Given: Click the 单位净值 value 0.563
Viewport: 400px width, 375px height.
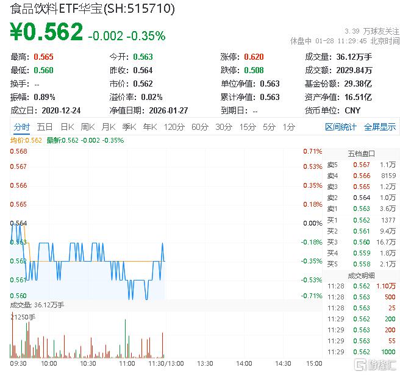Looking at the screenshot, I should point(270,84).
